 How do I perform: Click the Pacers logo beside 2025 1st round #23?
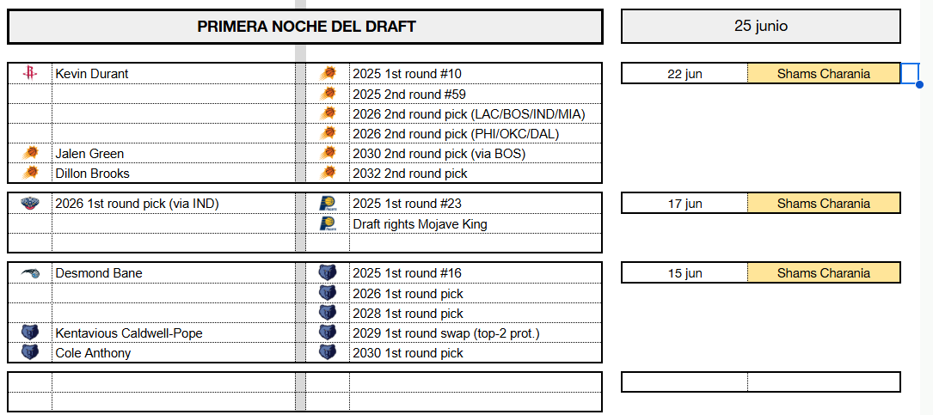click(x=328, y=204)
